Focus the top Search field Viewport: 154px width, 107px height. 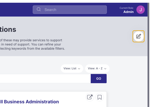pyautogui.click(x=70, y=10)
